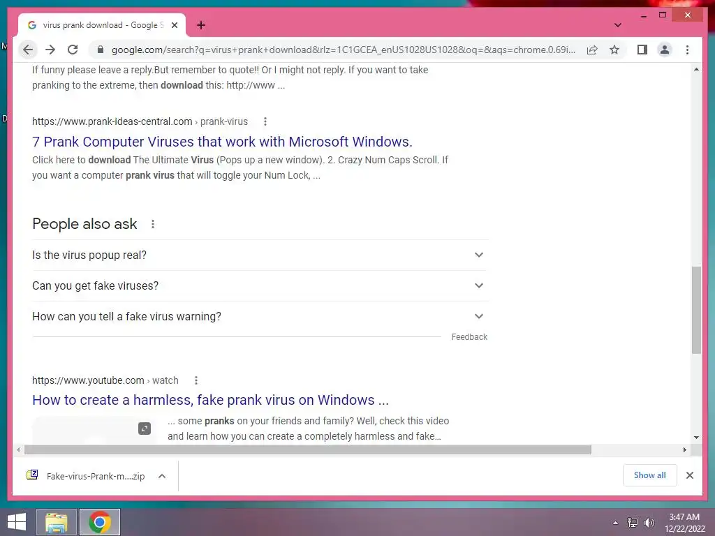The width and height of the screenshot is (715, 536).
Task: Open the People also ask options menu
Action: (153, 224)
